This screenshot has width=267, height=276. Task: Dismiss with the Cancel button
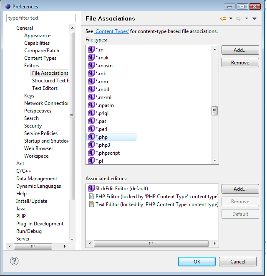tap(238, 261)
